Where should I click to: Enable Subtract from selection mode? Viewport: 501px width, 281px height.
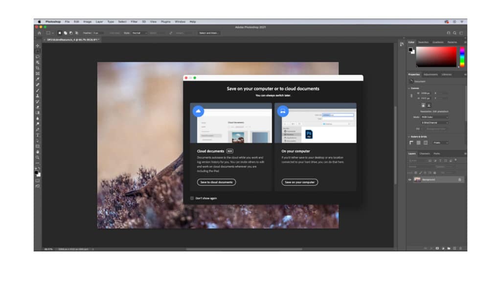(x=71, y=33)
